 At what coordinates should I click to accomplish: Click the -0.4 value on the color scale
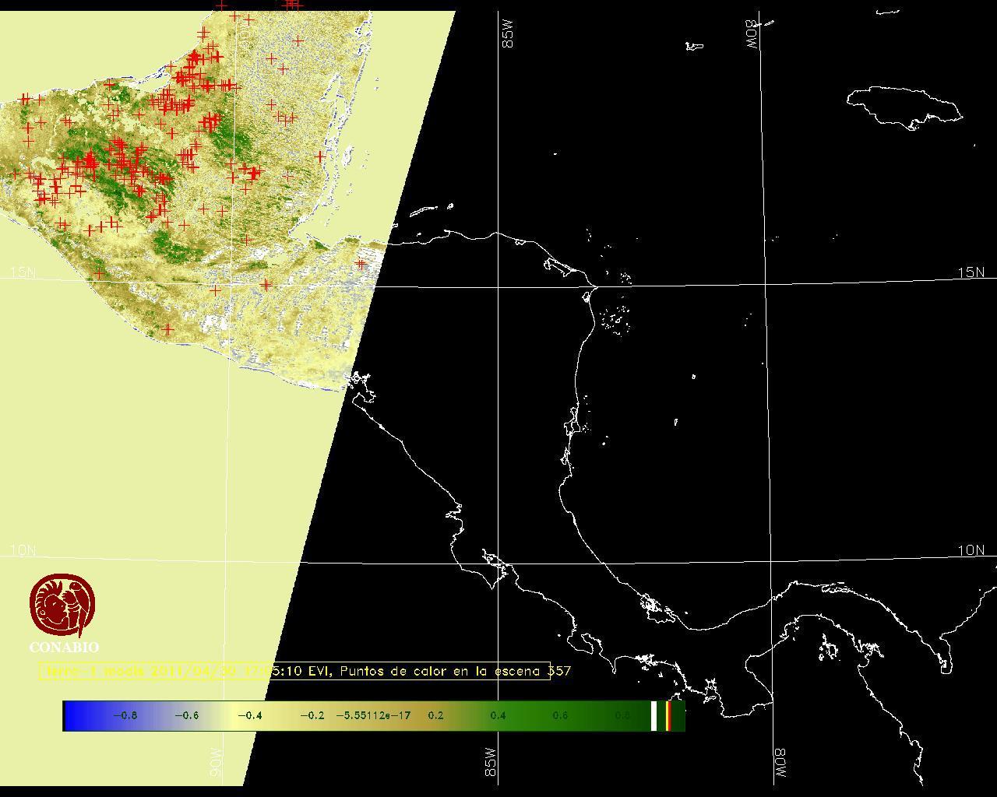click(249, 715)
